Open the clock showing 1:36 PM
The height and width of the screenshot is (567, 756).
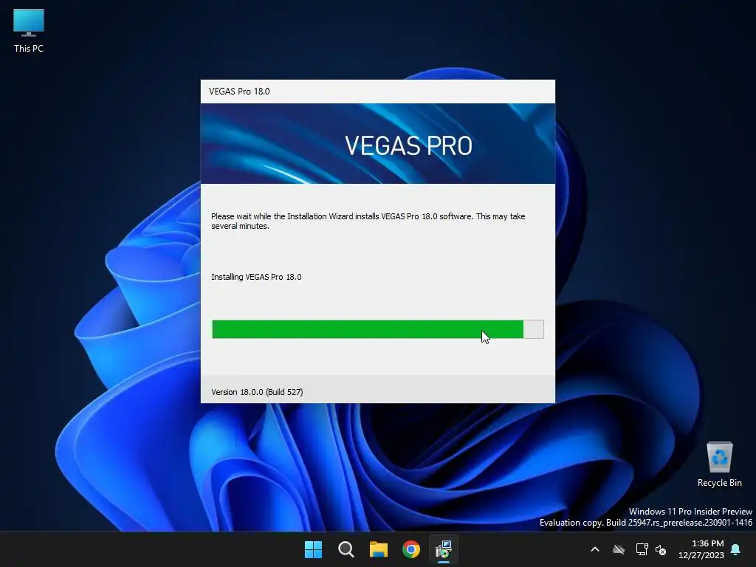pyautogui.click(x=701, y=549)
